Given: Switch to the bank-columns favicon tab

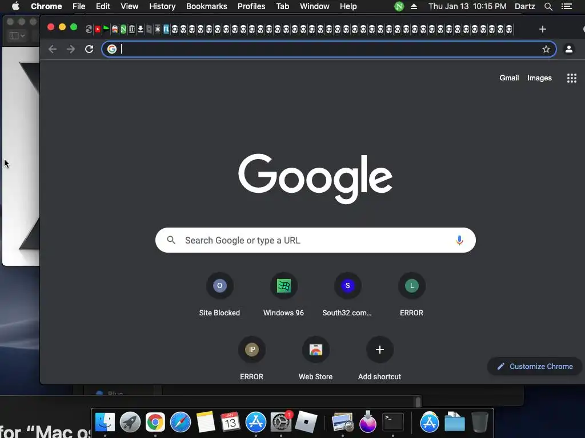Looking at the screenshot, I should (132, 29).
